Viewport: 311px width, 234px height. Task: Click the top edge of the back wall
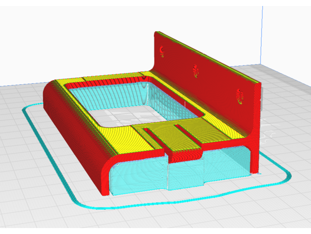click(208, 56)
